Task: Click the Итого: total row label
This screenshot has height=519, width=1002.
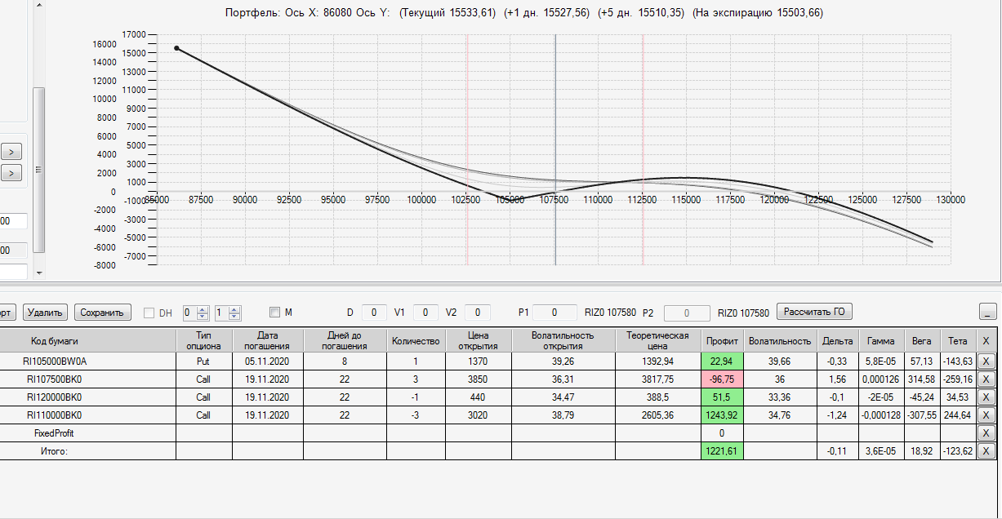Action: tap(55, 451)
